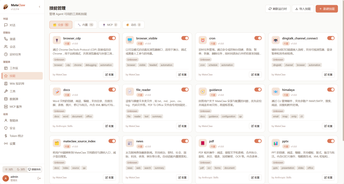Screen dimensions: 344x184
Task: Disable the browser_cdp skill toggle
Action: point(112,38)
